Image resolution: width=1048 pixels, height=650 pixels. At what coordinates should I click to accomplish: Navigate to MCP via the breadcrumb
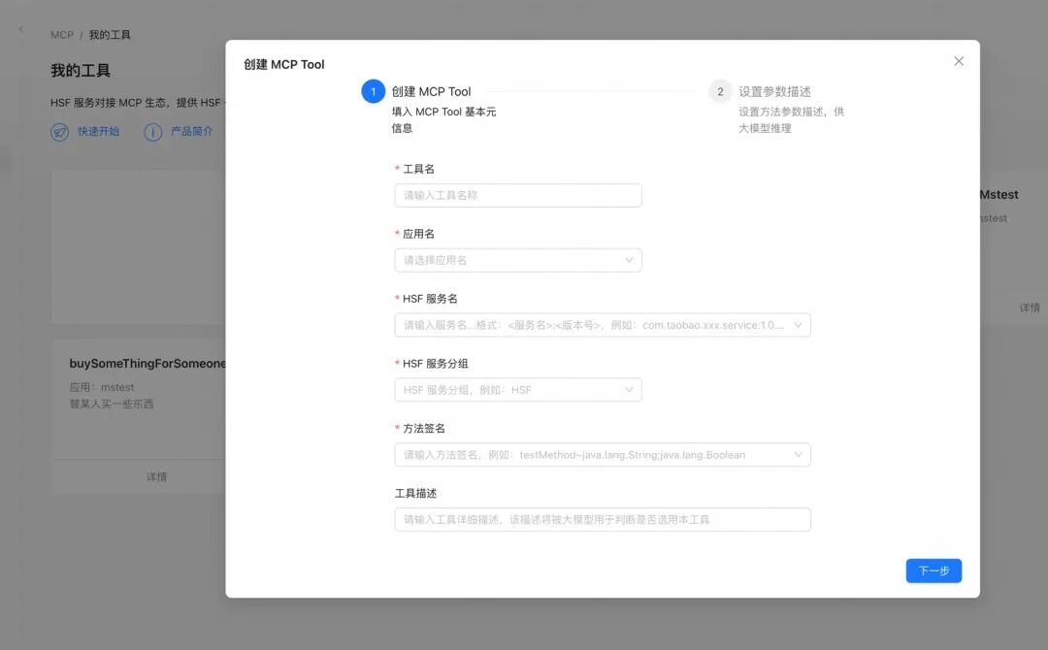tap(61, 34)
